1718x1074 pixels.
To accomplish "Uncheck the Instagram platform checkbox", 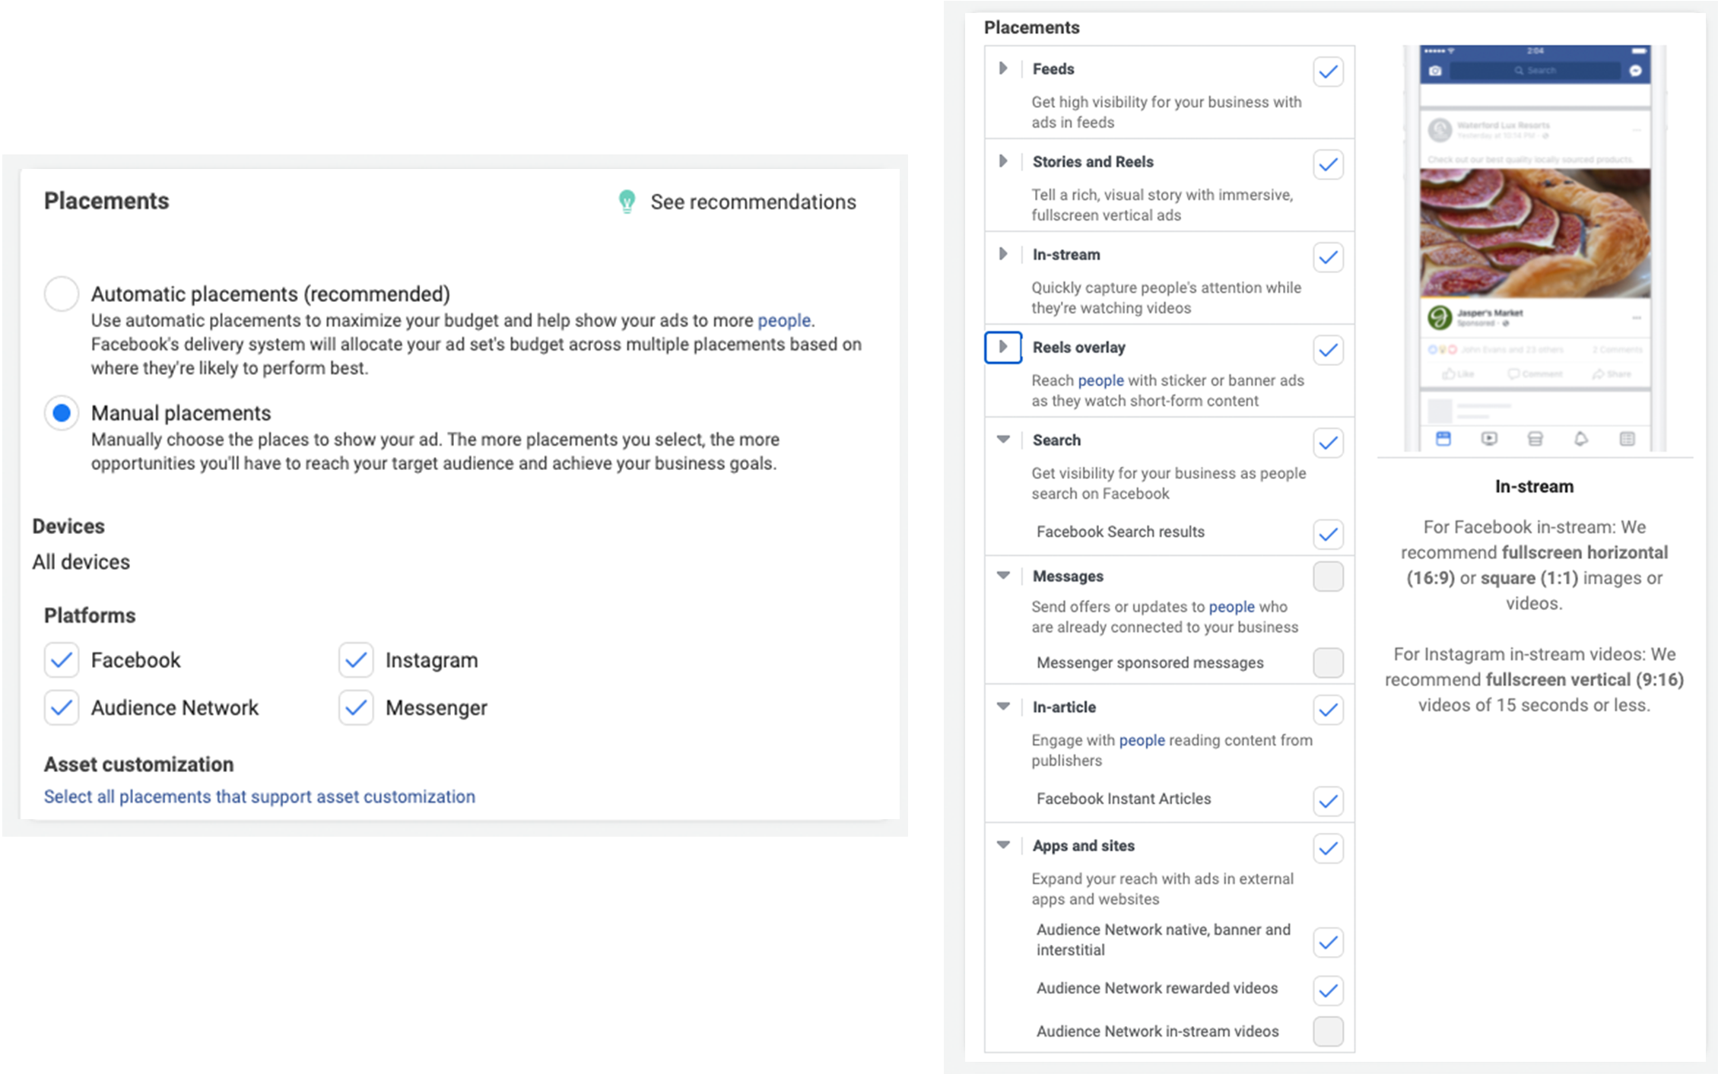I will click(x=356, y=660).
